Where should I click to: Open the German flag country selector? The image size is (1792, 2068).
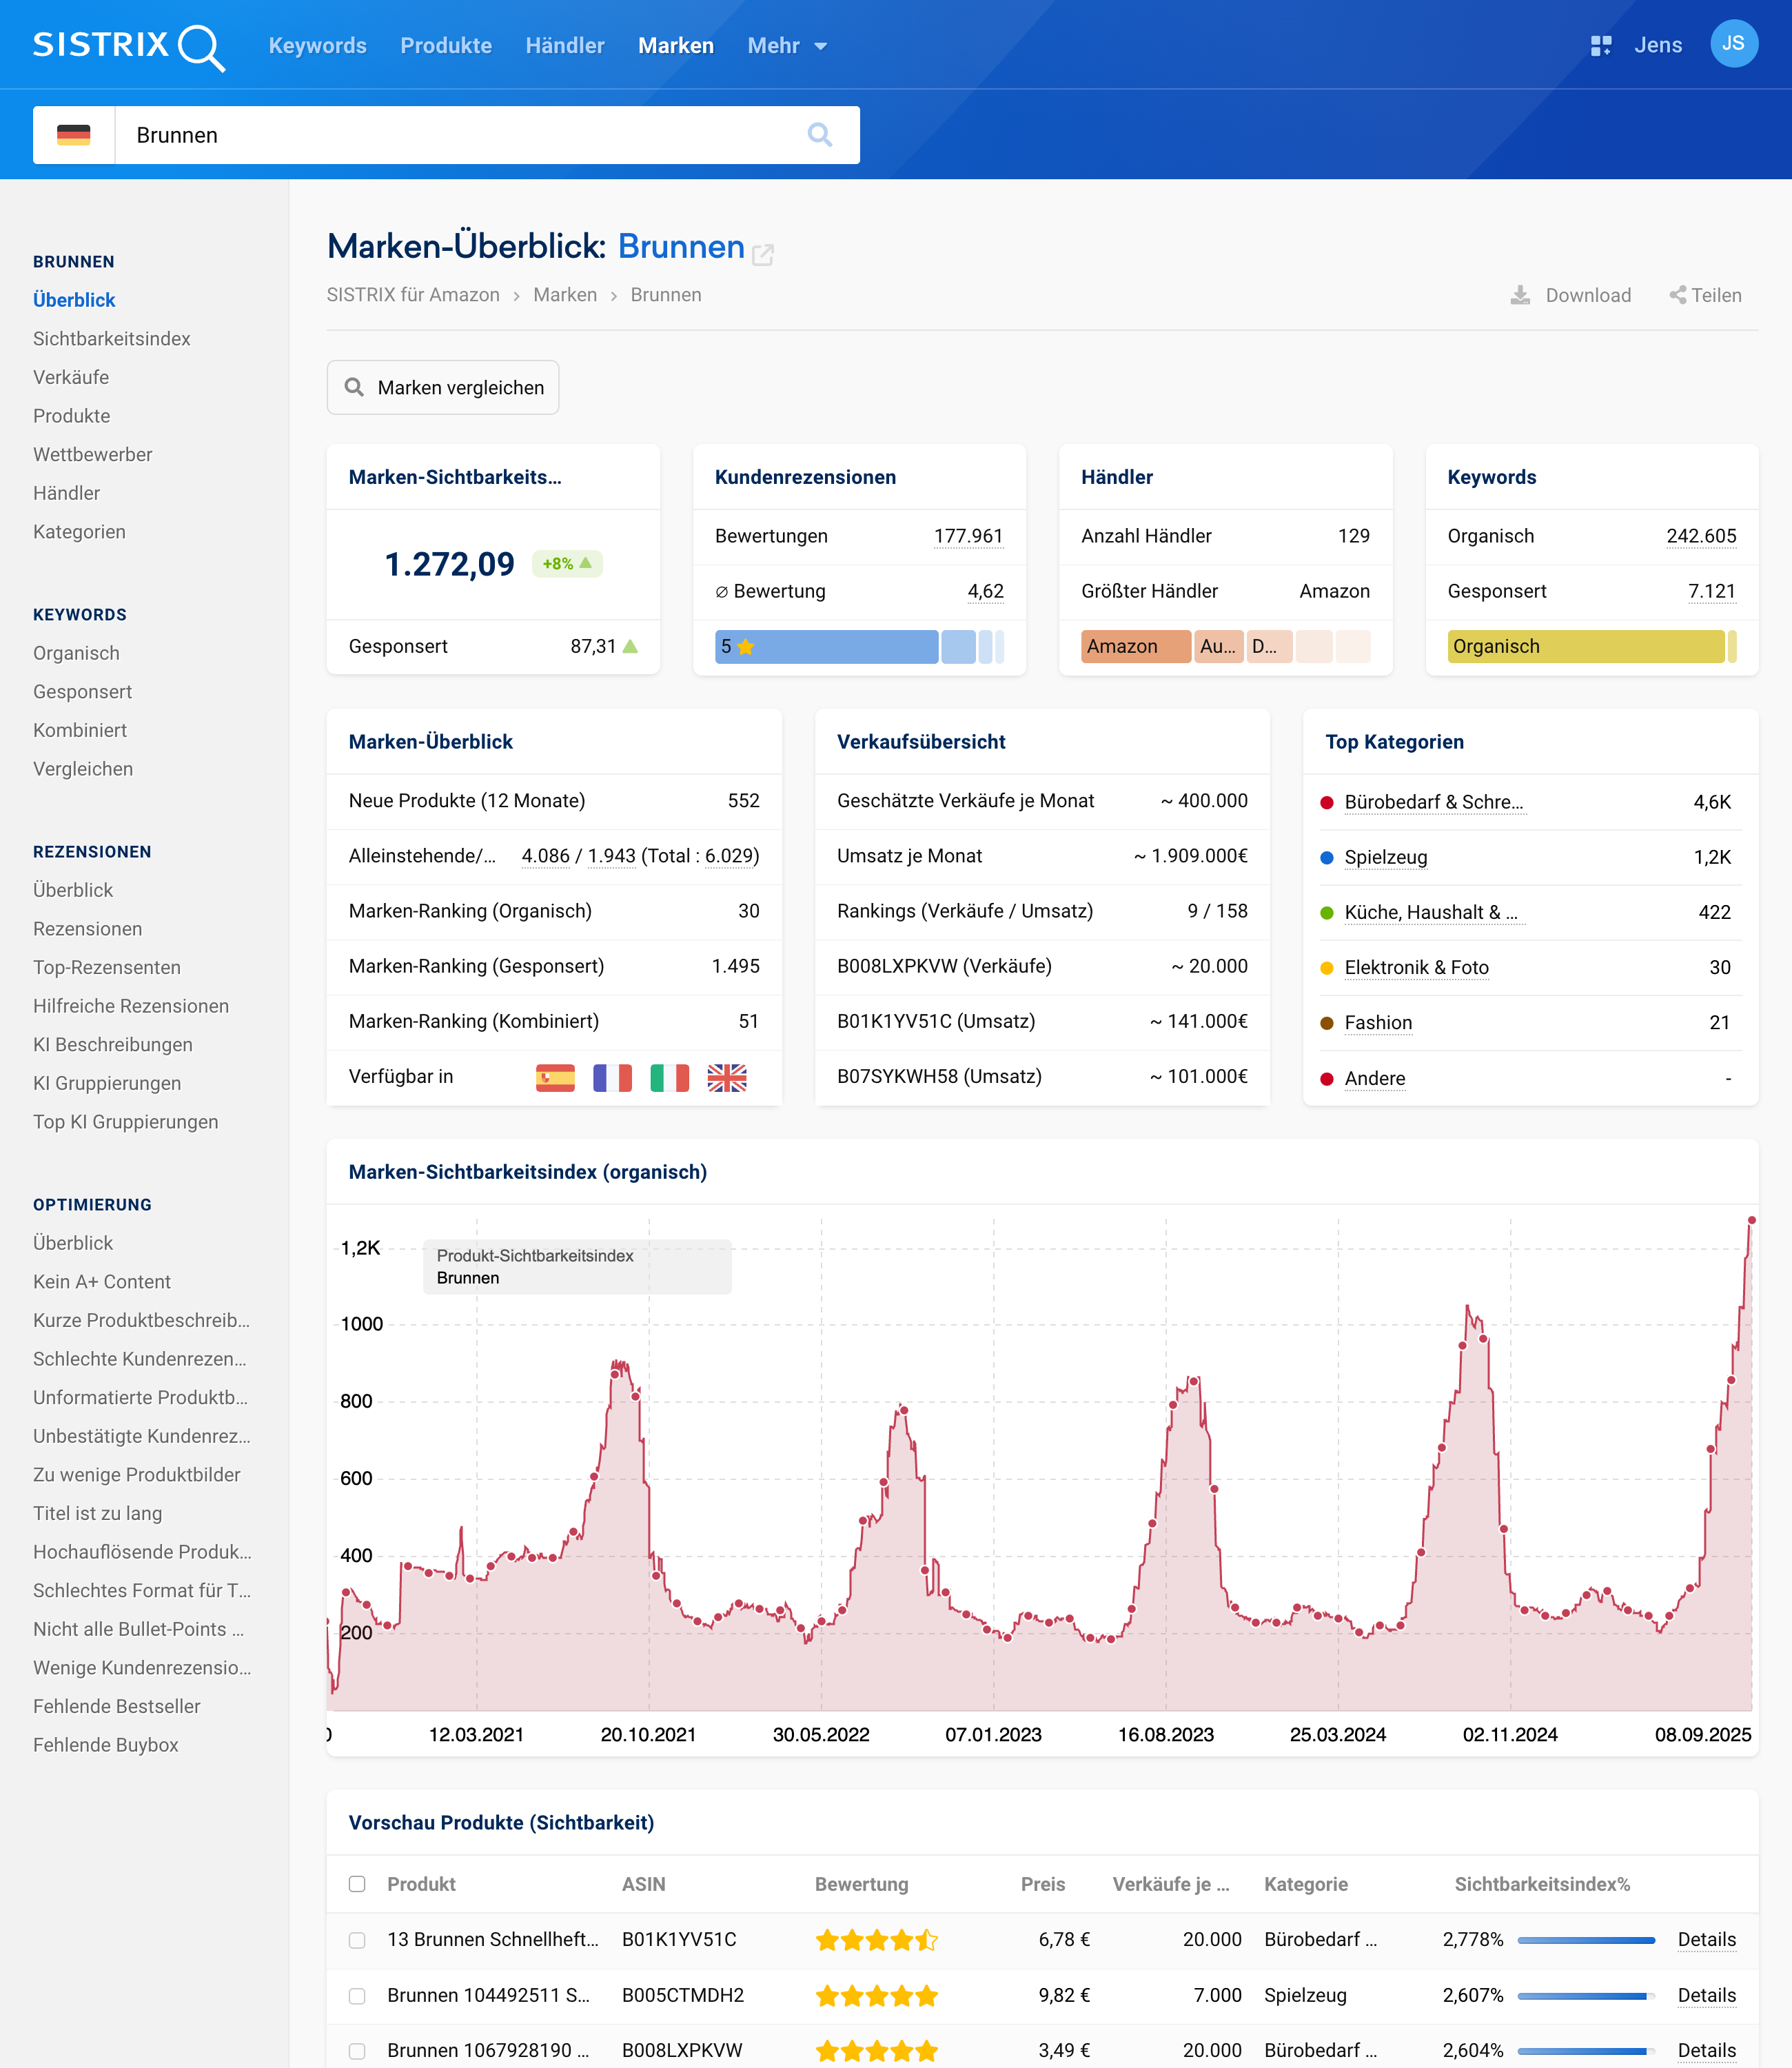(x=74, y=135)
